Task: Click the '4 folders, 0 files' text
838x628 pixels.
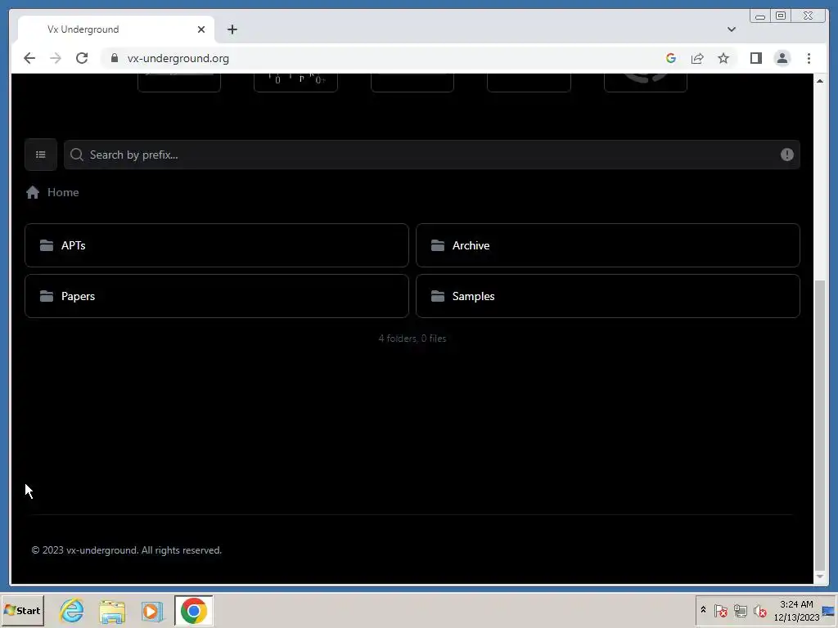Action: click(x=412, y=339)
